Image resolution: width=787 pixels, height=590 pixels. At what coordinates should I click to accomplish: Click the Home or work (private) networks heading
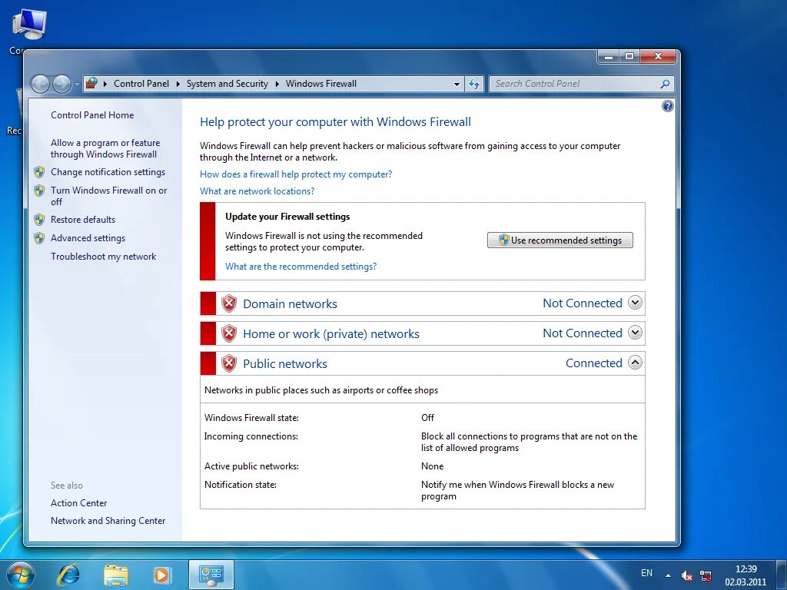(331, 333)
